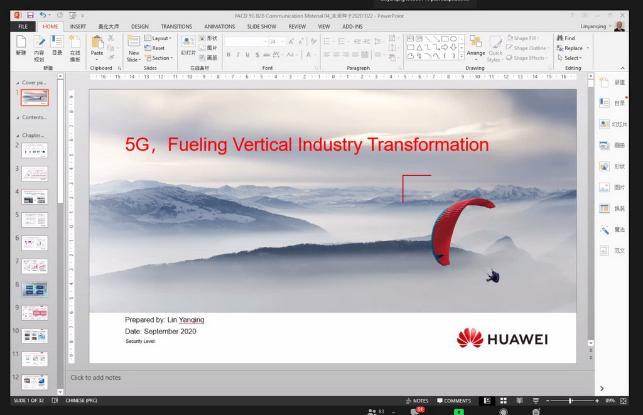Switch to Slide Sorter view icon
Viewport: 643px width, 415px height.
point(503,401)
